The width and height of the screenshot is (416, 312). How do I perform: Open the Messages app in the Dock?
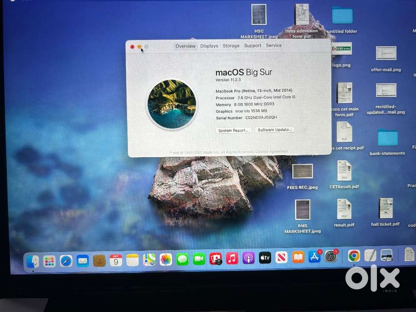tap(182, 259)
